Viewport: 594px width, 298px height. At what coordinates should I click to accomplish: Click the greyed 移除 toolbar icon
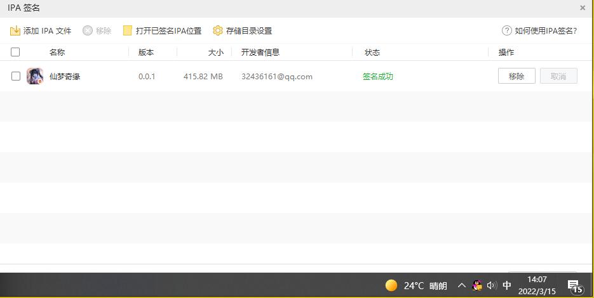88,30
